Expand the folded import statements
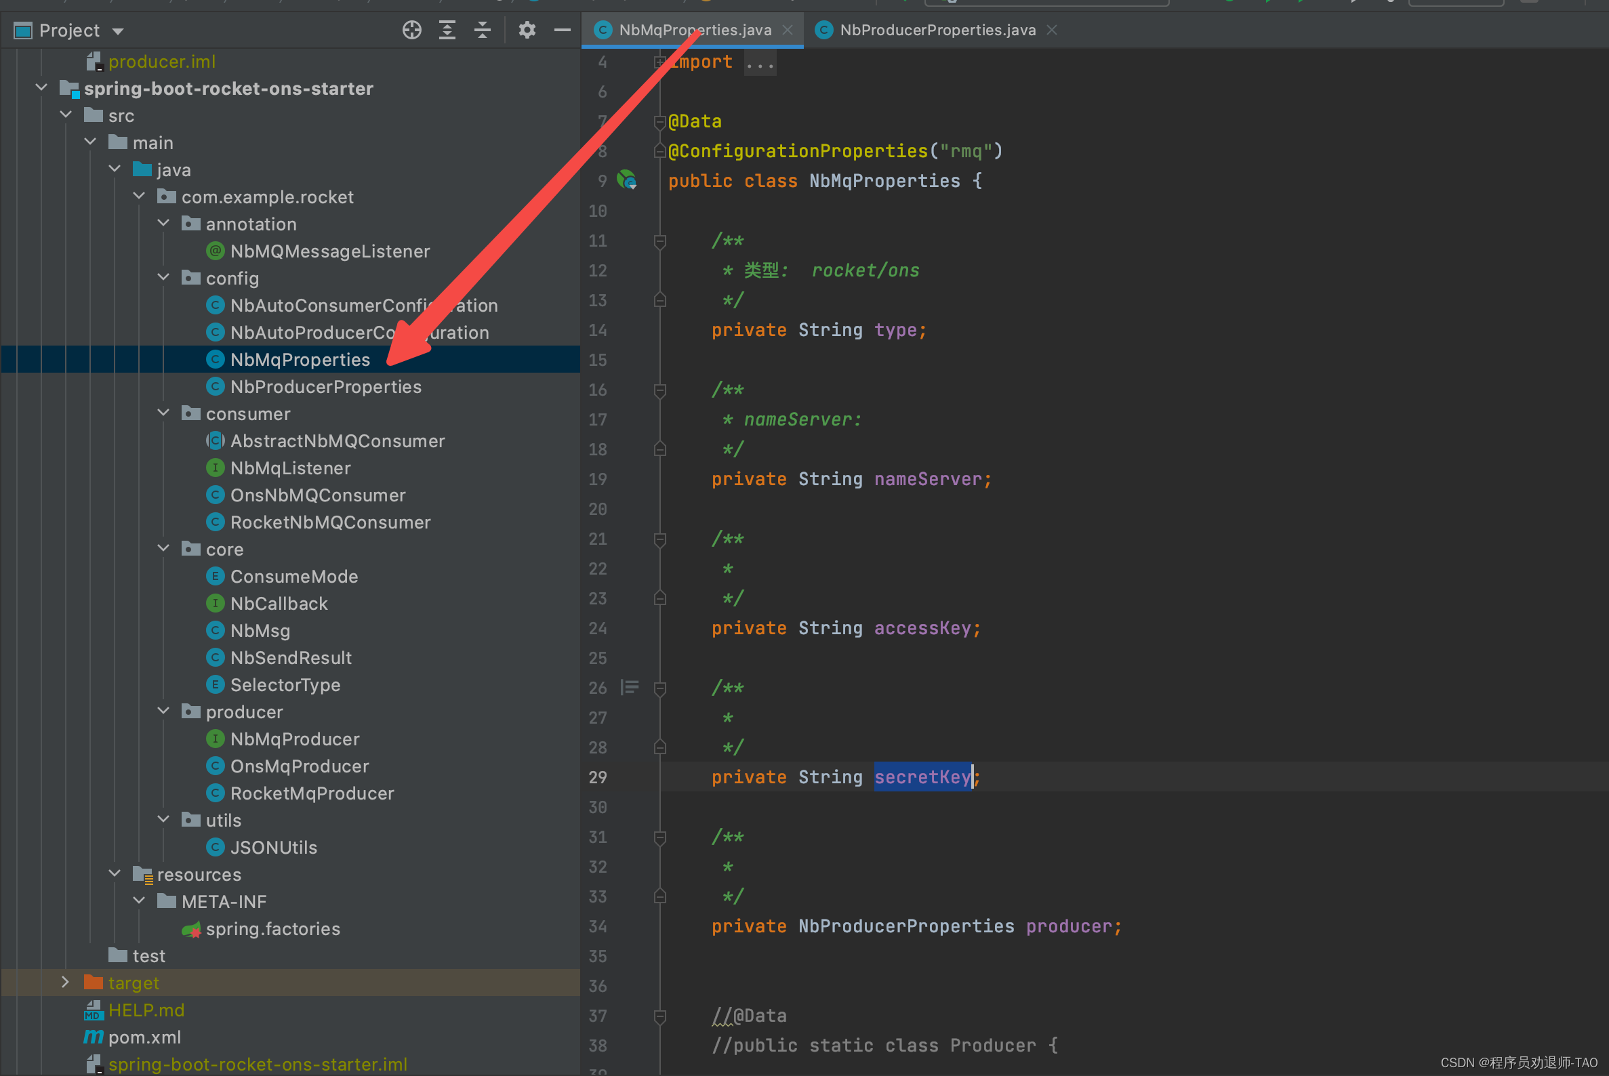 [659, 62]
